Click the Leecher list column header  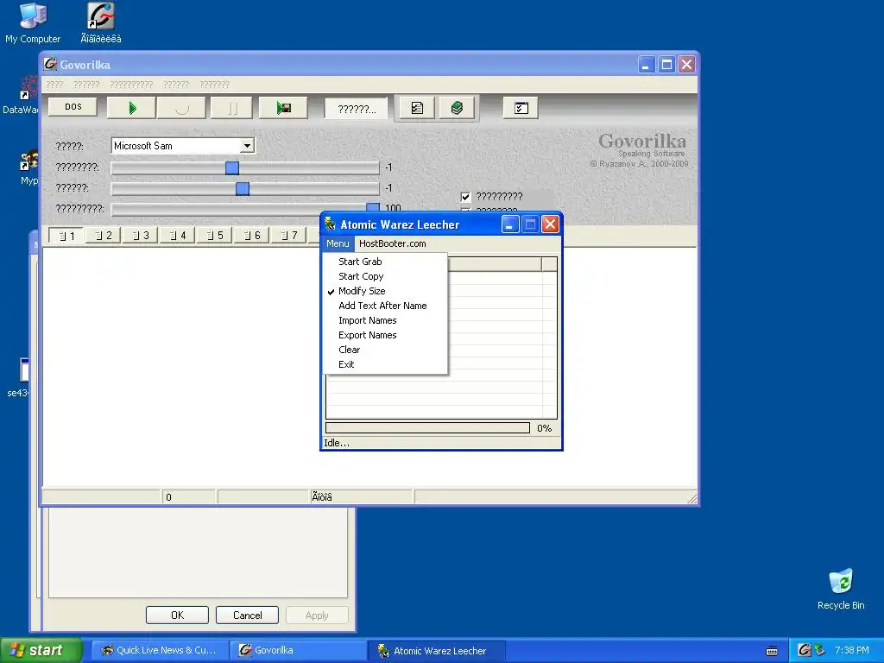point(495,264)
